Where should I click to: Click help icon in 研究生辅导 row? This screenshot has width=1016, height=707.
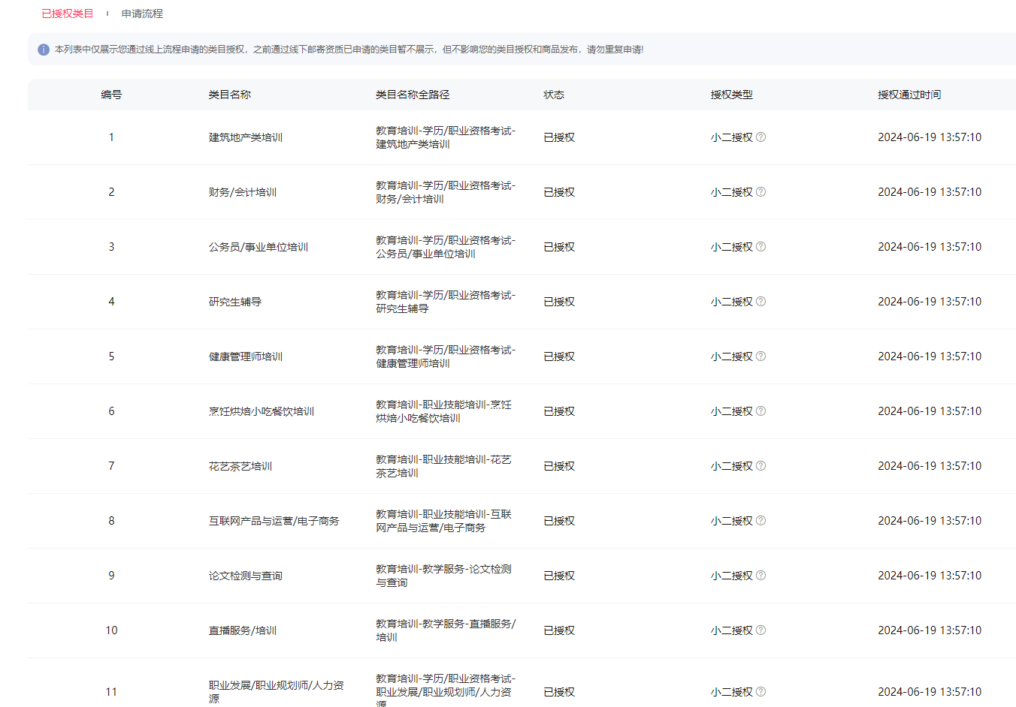pyautogui.click(x=760, y=302)
